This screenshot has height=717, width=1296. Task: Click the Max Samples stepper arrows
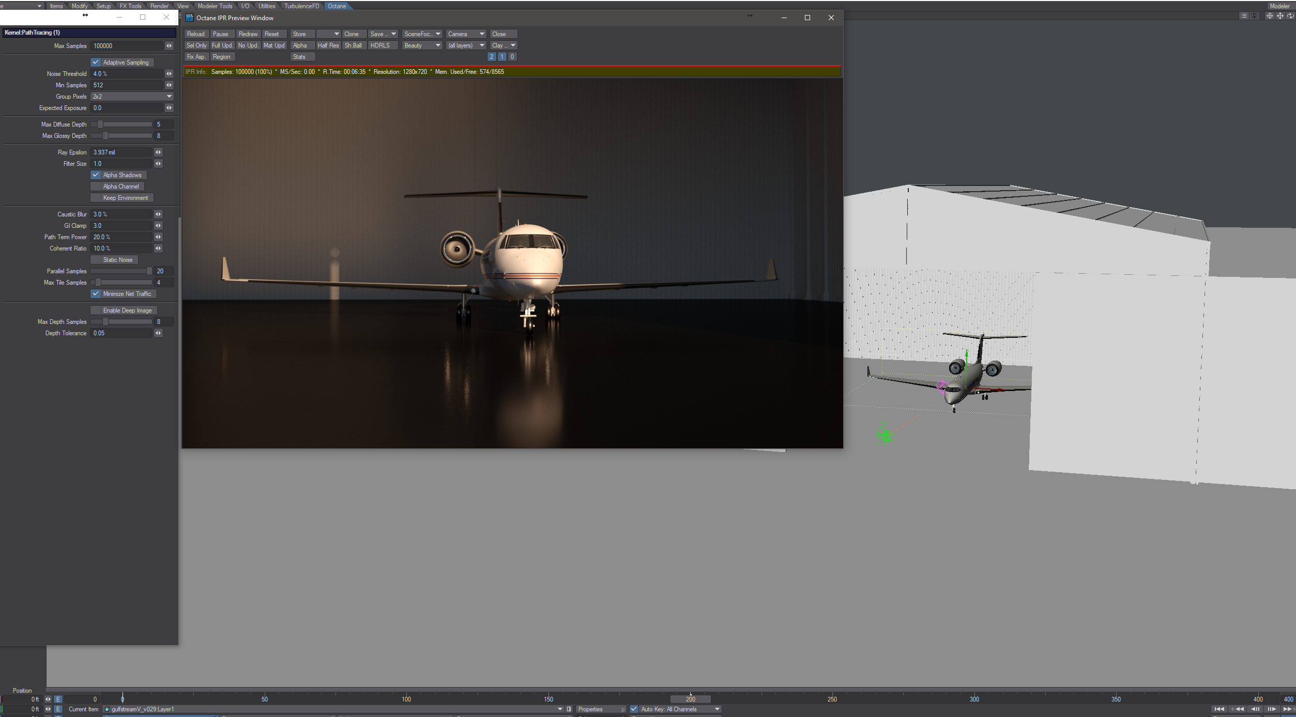(x=169, y=46)
